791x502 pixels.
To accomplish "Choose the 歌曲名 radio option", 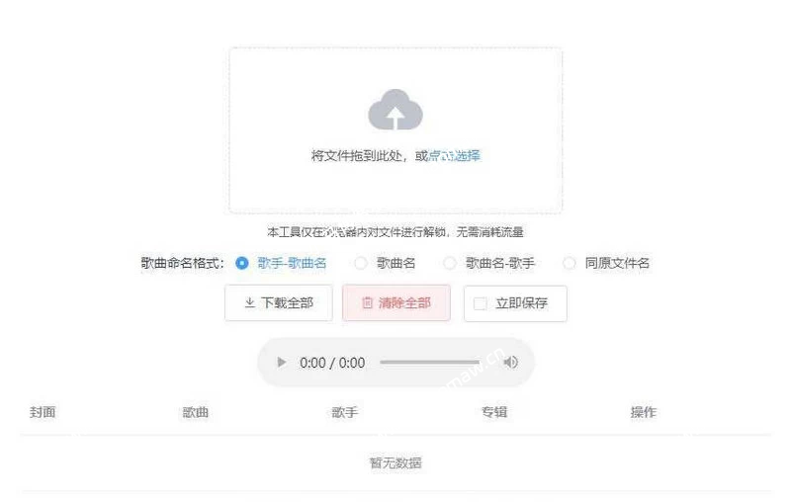I will click(360, 263).
